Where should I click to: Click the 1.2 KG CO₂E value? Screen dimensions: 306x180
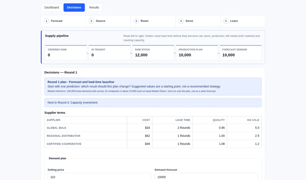[x=257, y=144]
